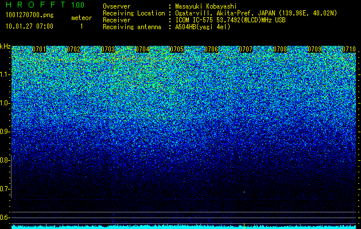Image resolution: width=361 pixels, height=229 pixels.
Task: Click the 'Receiver' field label
Action: [117, 20]
